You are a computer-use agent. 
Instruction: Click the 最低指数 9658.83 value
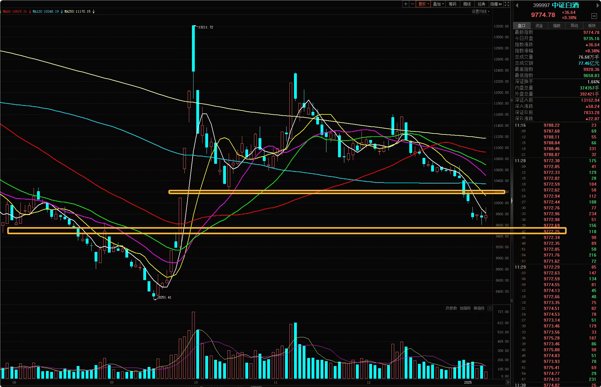pyautogui.click(x=591, y=75)
